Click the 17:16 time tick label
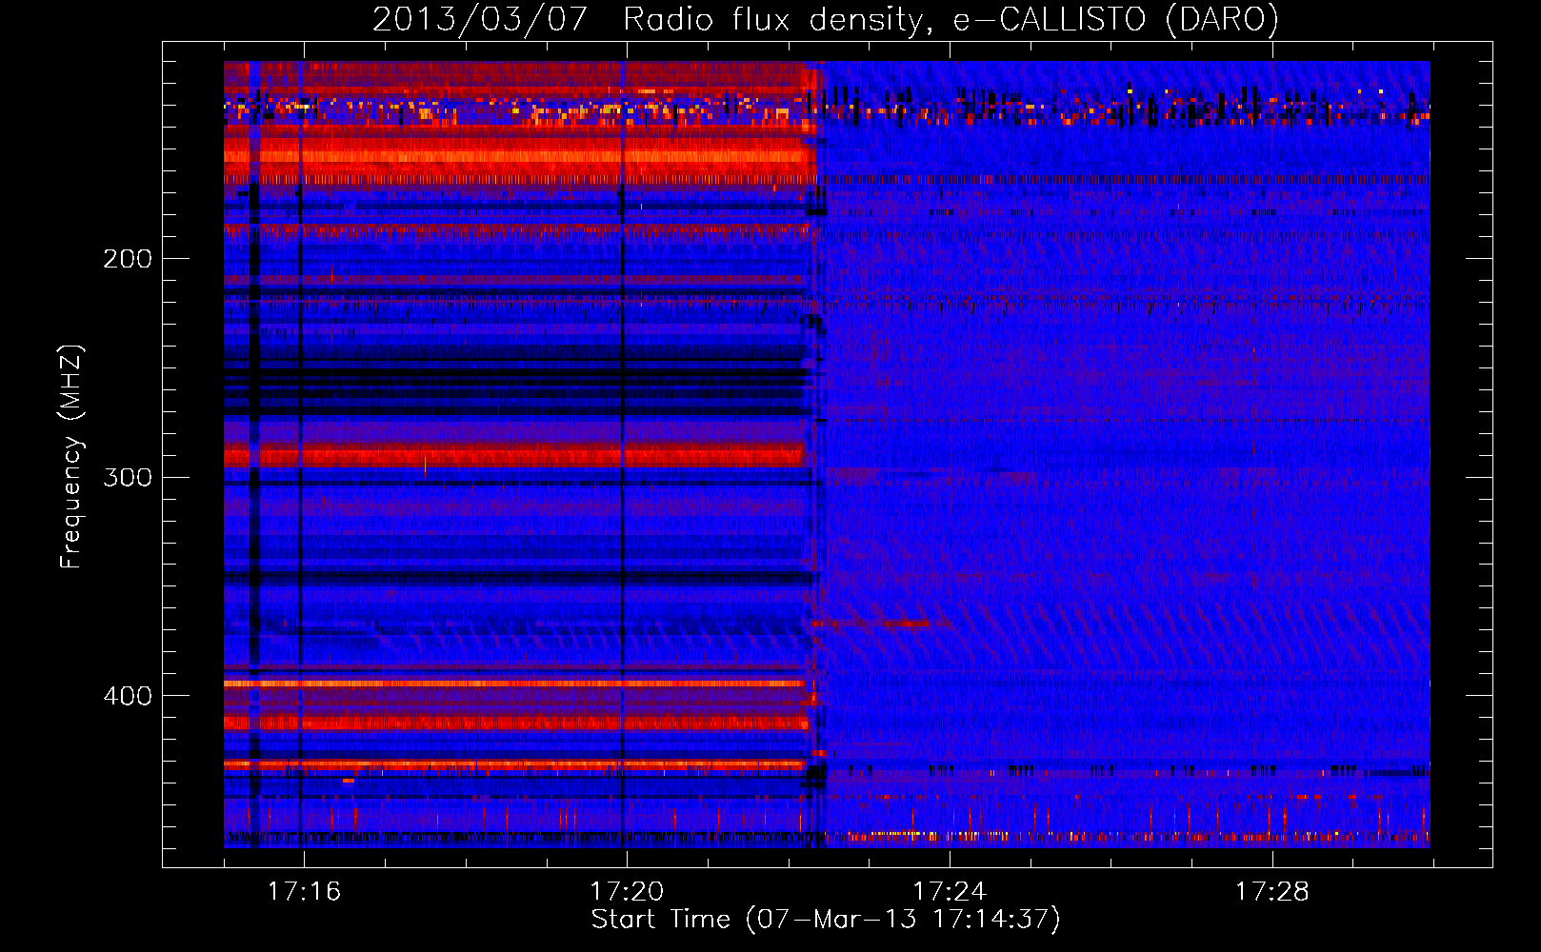1541x952 pixels. (304, 891)
